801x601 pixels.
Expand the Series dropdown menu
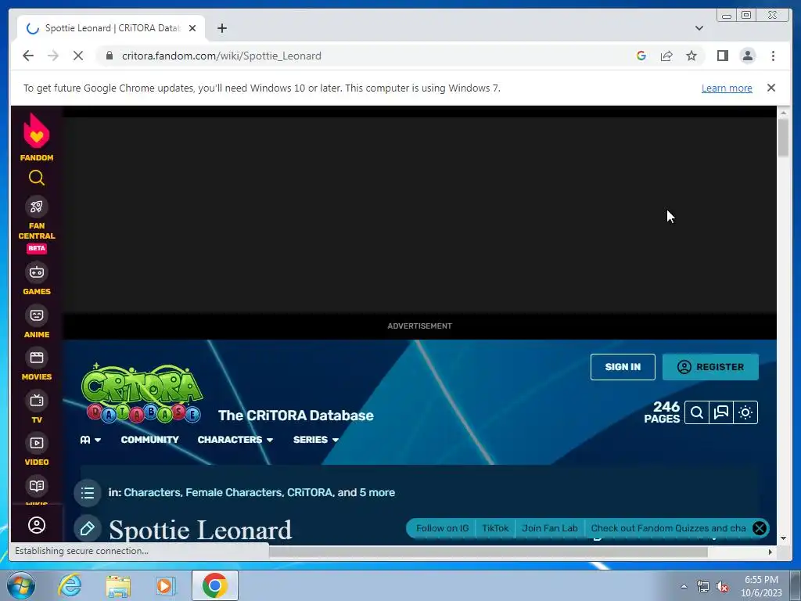pos(316,440)
